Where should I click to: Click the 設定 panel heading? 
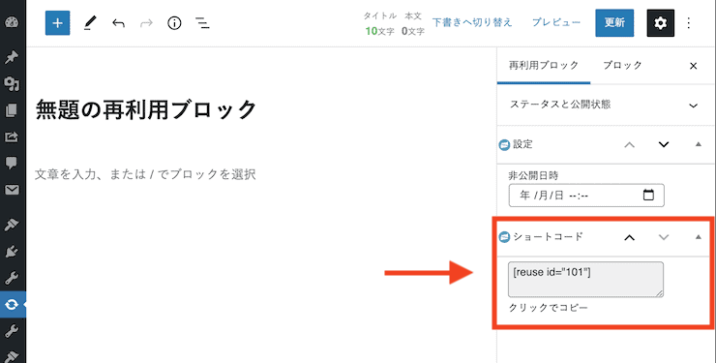point(522,144)
